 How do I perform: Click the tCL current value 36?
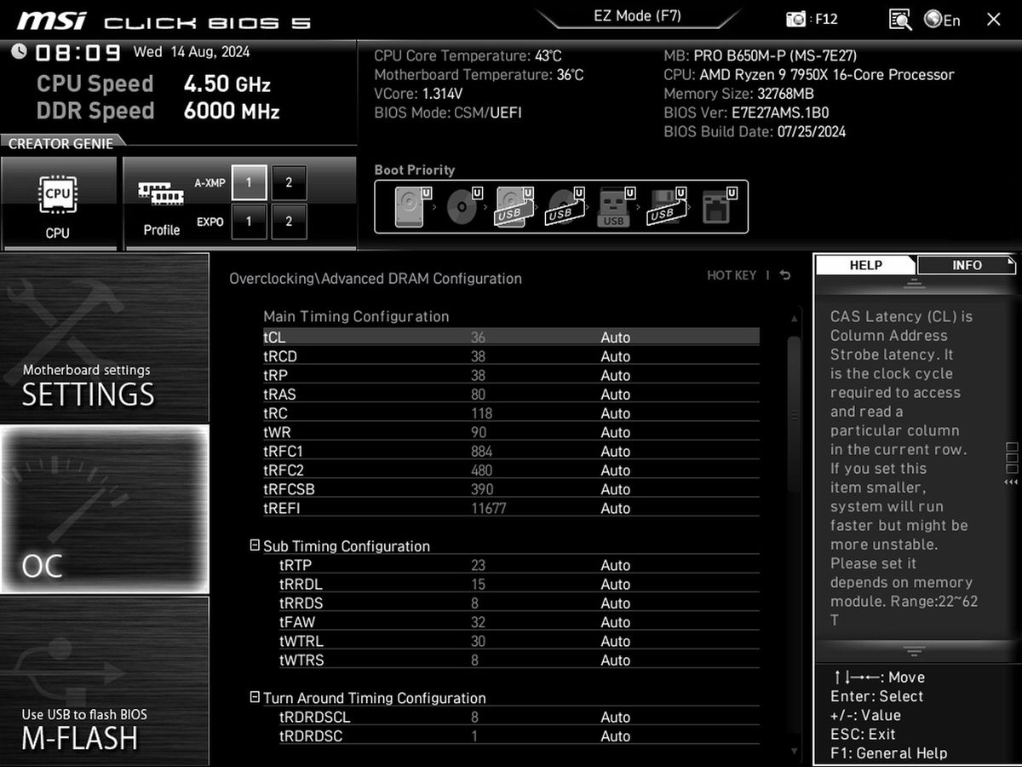pyautogui.click(x=478, y=337)
